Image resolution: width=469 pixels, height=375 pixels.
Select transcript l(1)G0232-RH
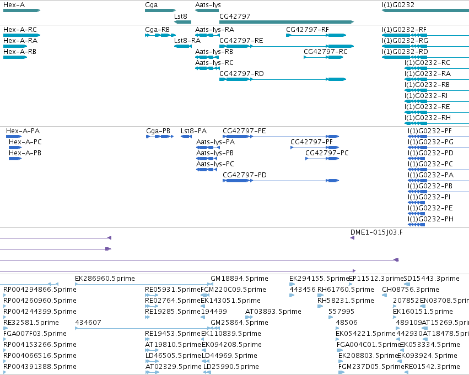click(x=436, y=123)
